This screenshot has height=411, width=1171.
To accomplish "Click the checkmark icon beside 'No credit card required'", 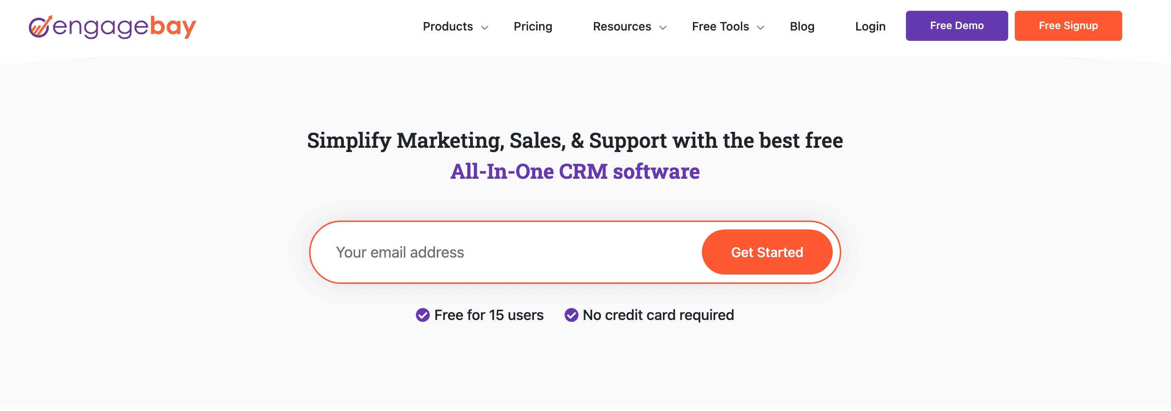I will click(x=571, y=315).
